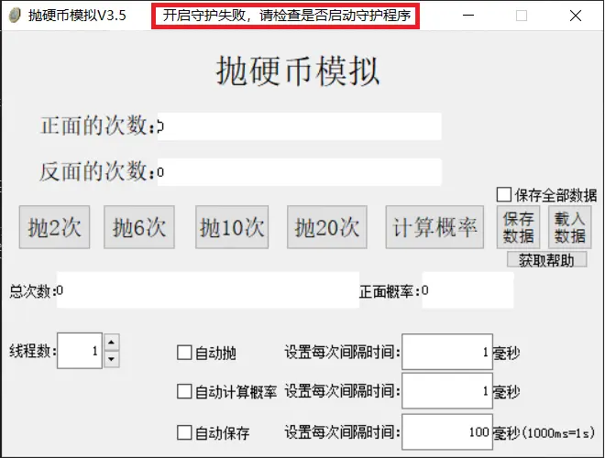Toggle the 自动抛 checkbox
Viewport: 605px width, 458px height.
pyautogui.click(x=184, y=353)
